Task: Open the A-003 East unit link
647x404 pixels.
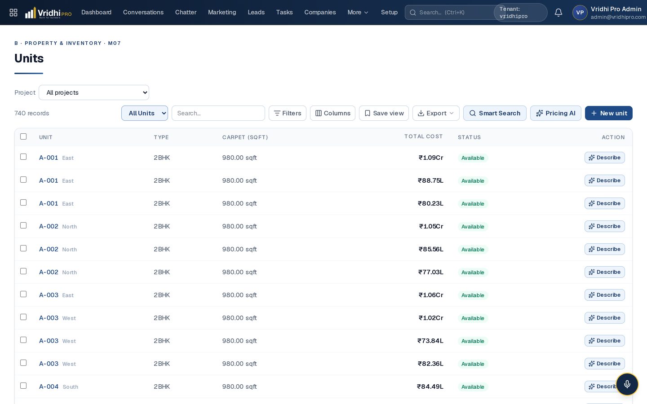Action: tap(49, 295)
